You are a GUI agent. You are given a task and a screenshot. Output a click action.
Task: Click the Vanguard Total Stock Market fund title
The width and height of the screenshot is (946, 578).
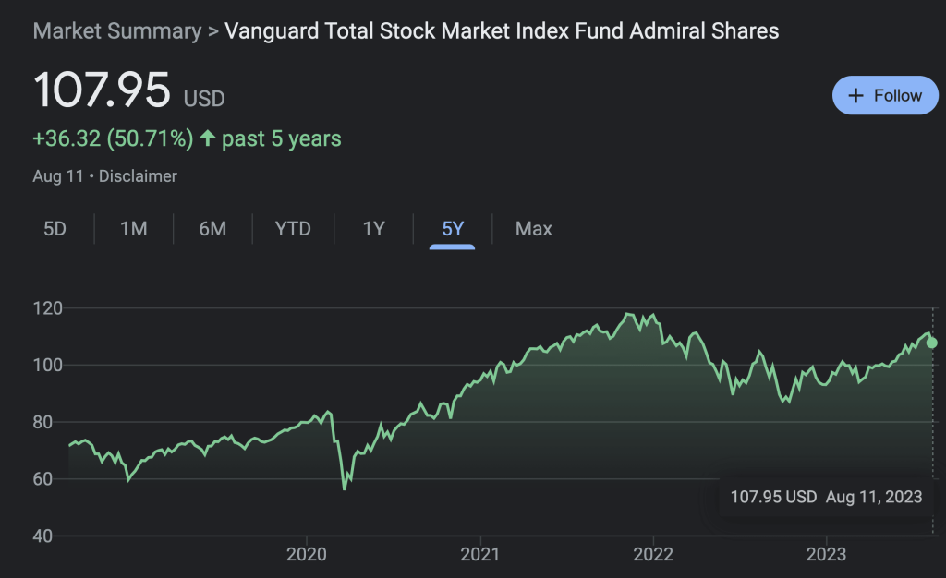click(502, 31)
